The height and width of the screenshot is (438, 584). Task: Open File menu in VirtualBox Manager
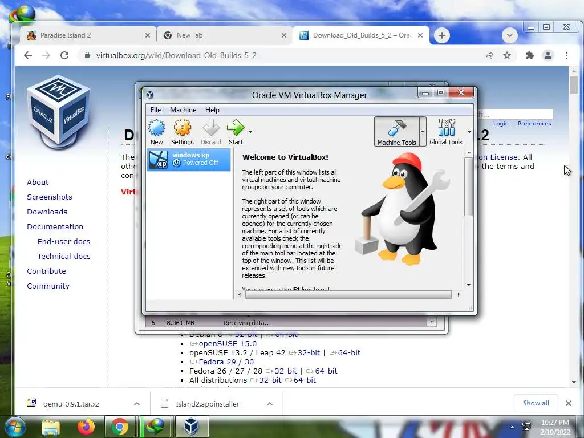pyautogui.click(x=156, y=110)
